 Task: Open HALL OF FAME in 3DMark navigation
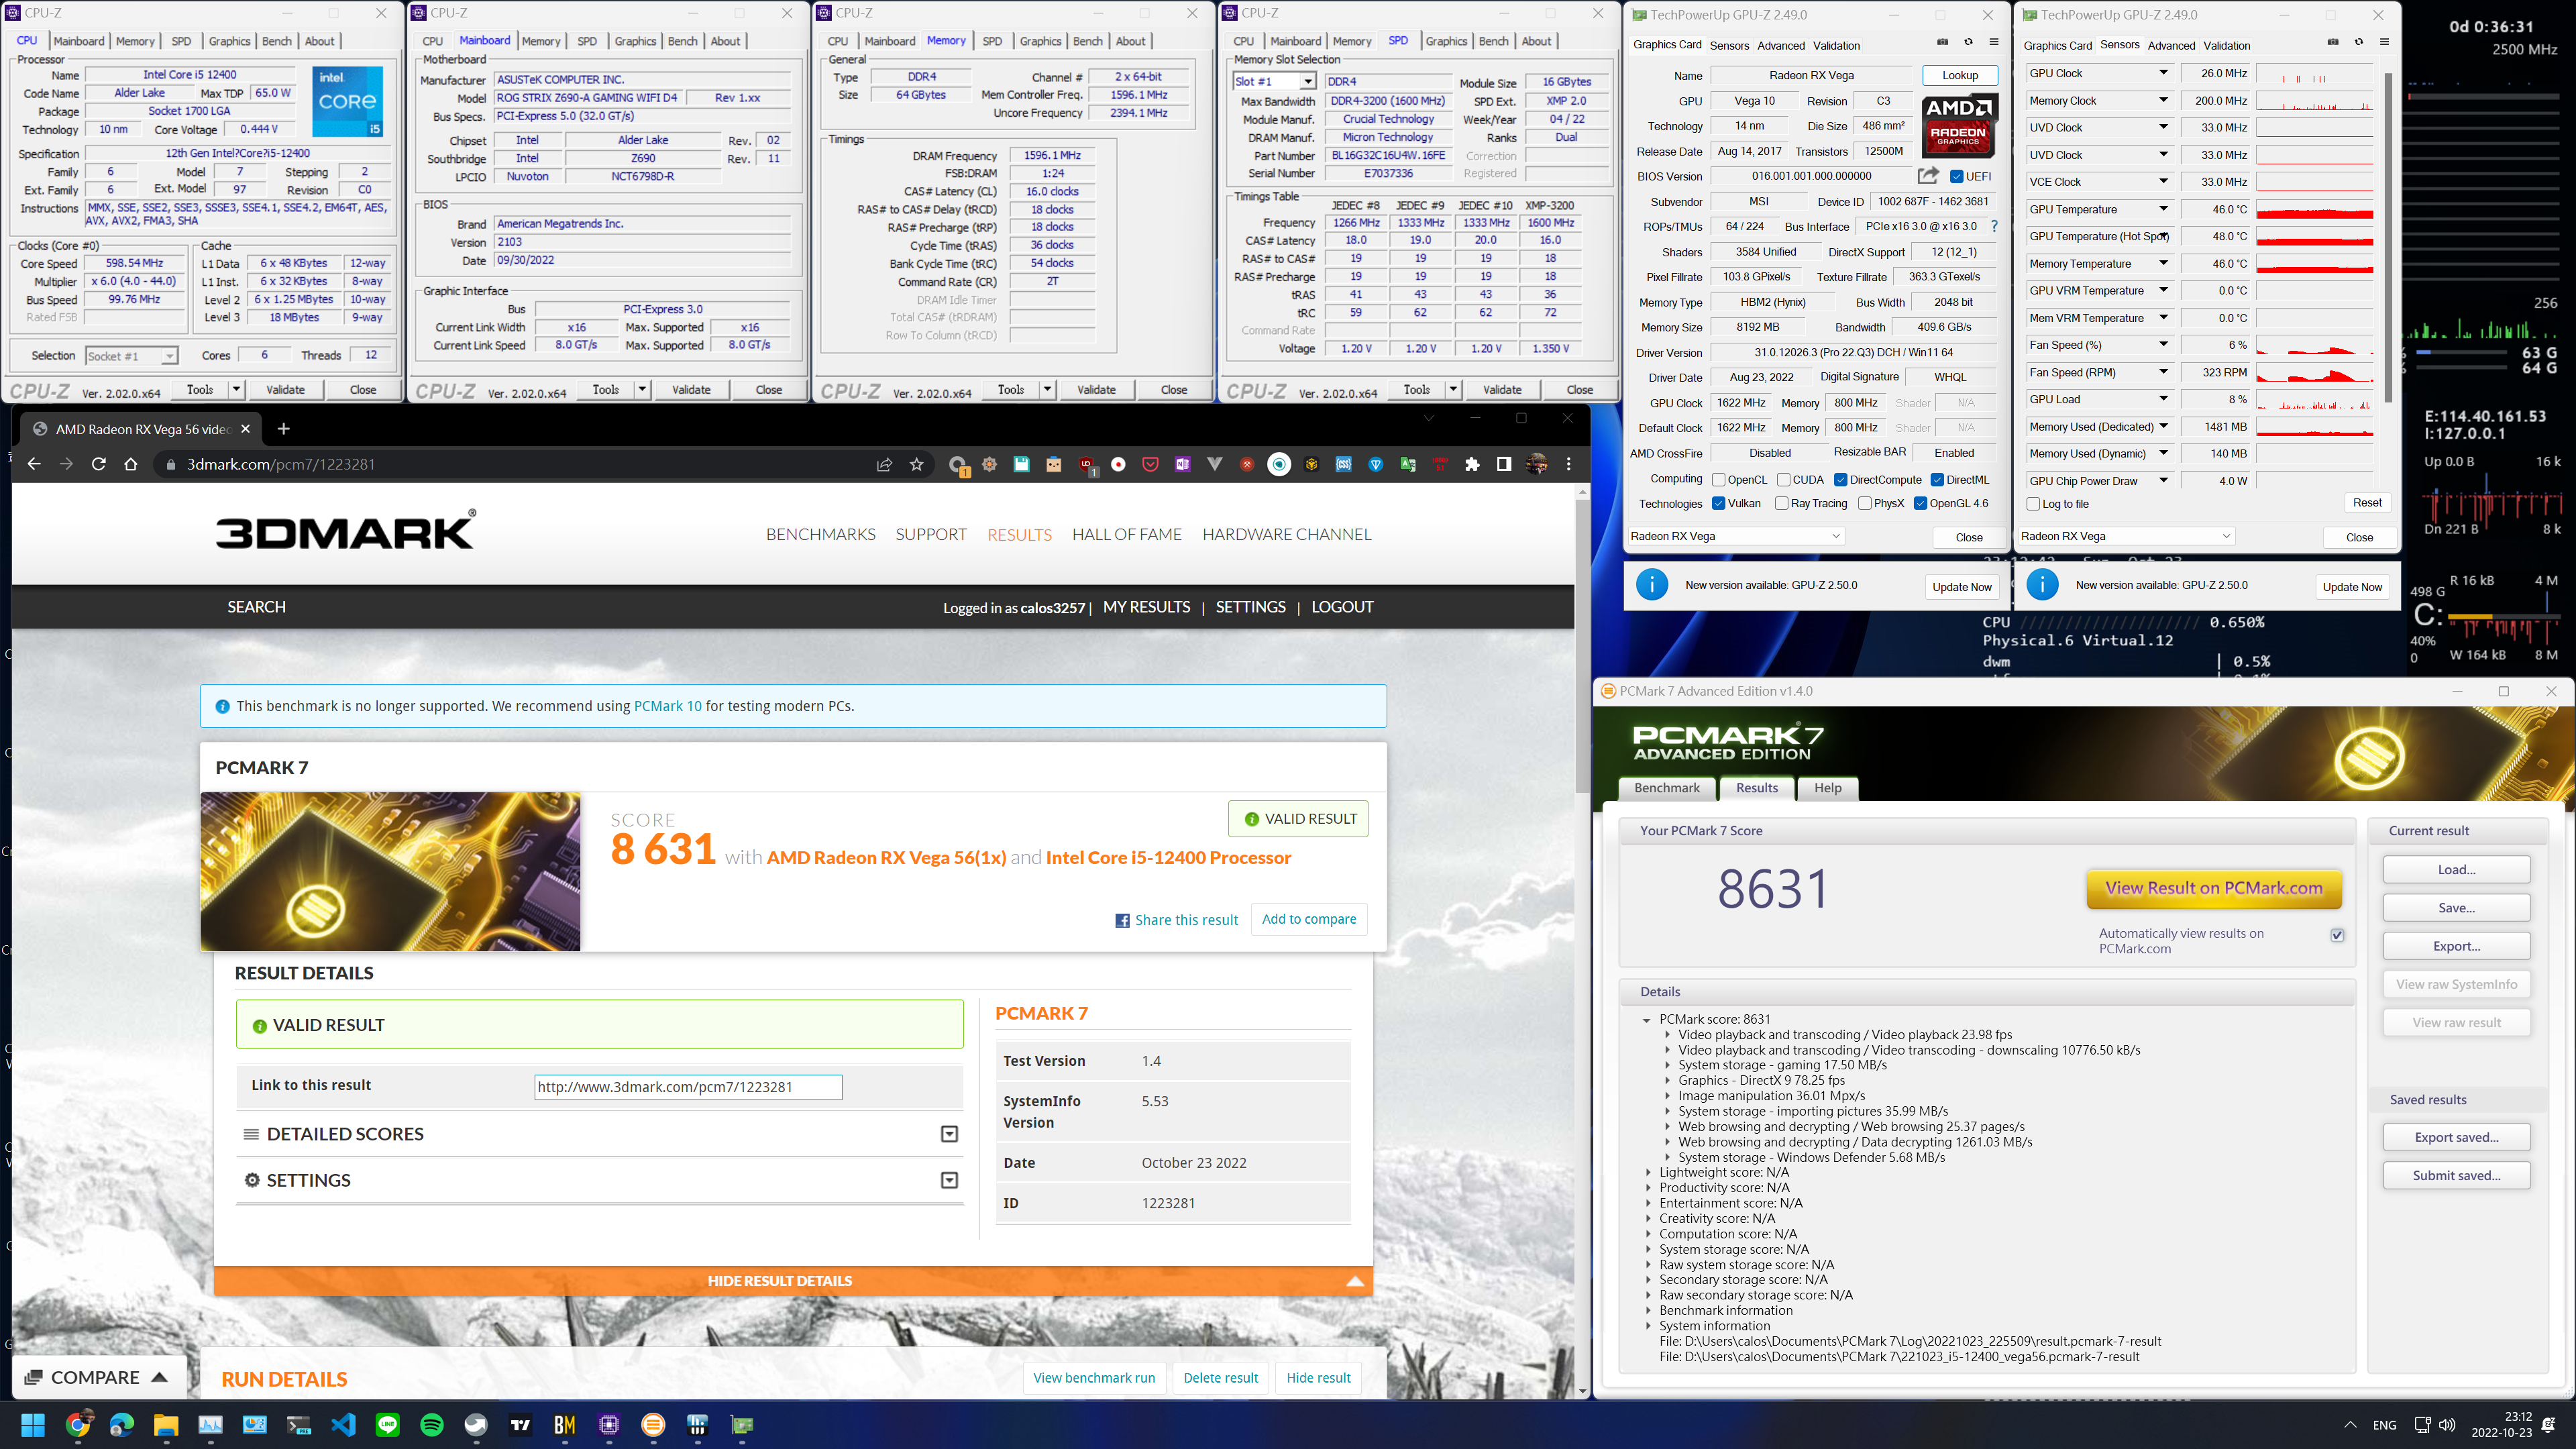point(1127,534)
